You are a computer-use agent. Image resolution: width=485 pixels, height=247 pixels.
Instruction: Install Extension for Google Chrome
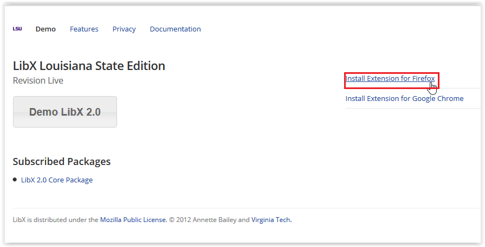404,99
